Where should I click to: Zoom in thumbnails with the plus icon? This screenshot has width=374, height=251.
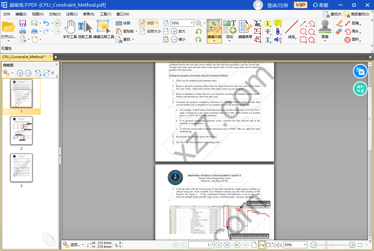(20, 73)
